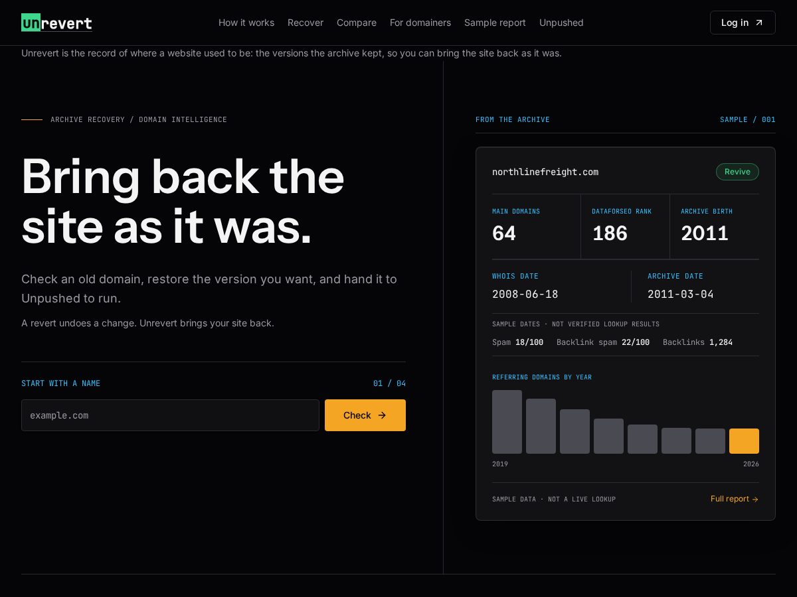
Task: Click the From The Archive heading
Action: (x=513, y=119)
